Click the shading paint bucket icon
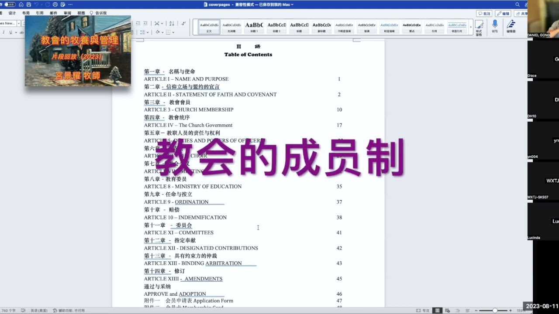559x314 pixels. [158, 32]
